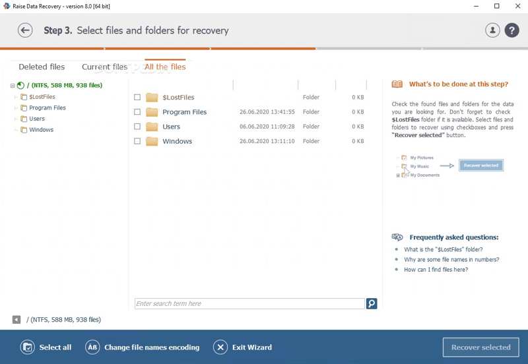Screen dimensions: 528x364
Task: Switch to the Deleted files tab
Action: [42, 67]
